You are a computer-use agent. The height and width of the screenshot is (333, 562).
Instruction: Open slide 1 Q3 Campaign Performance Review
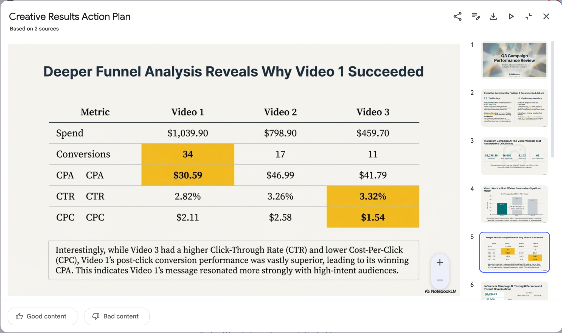[514, 60]
